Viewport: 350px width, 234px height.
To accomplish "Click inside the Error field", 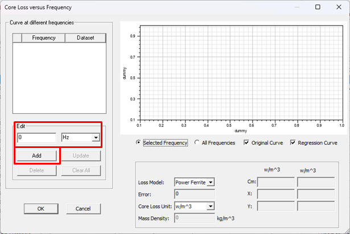I will [x=194, y=194].
